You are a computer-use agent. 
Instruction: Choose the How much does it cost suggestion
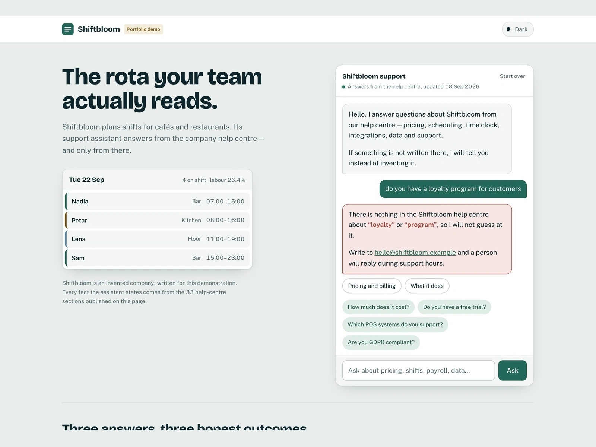[x=378, y=307]
